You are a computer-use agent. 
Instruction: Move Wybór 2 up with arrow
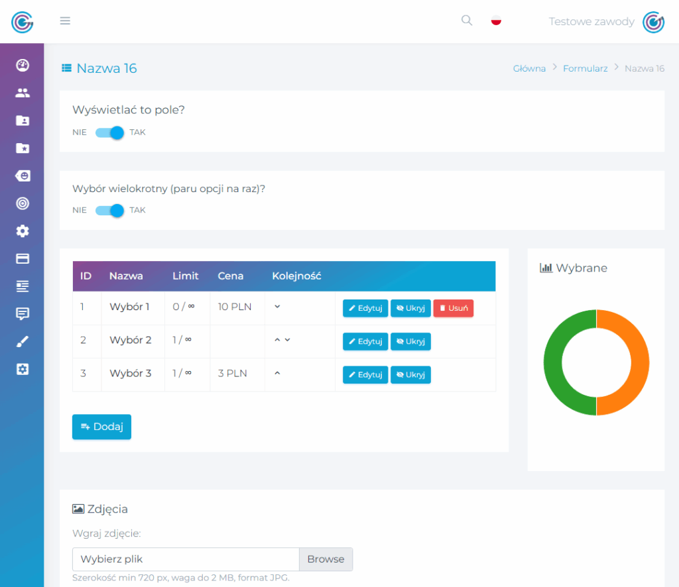pos(277,340)
